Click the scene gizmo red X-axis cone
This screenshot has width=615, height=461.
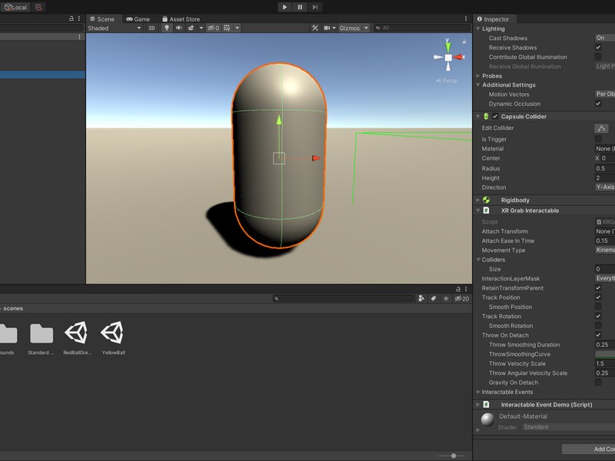pos(459,57)
